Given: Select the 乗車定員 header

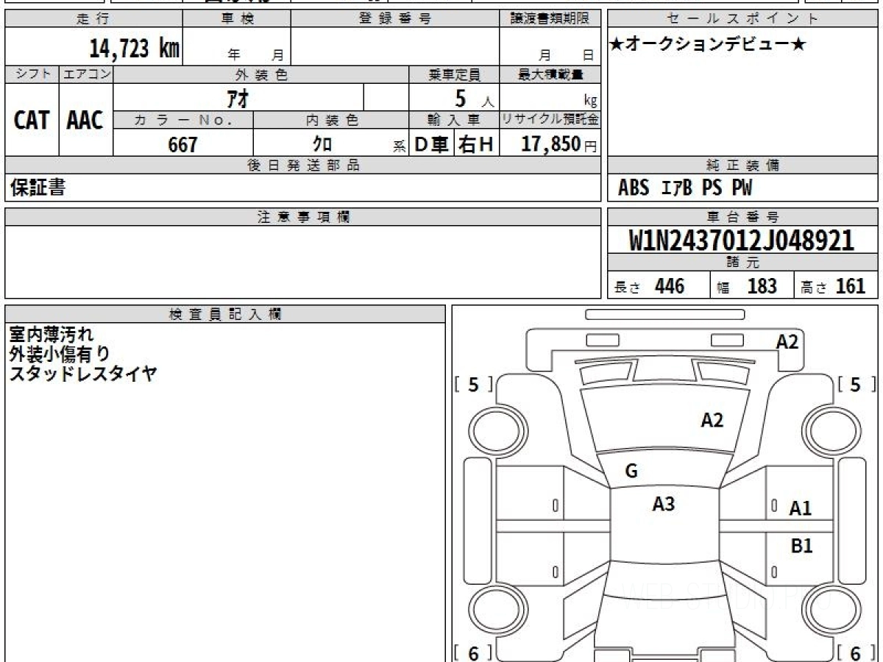Looking at the screenshot, I should (454, 74).
